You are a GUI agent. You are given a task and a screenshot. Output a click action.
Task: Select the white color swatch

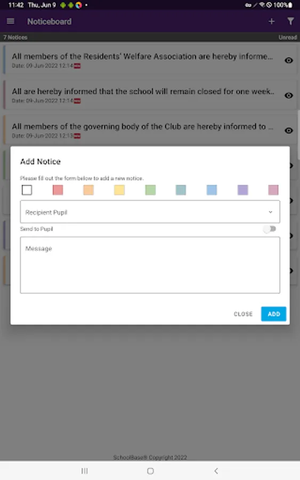[x=27, y=190]
